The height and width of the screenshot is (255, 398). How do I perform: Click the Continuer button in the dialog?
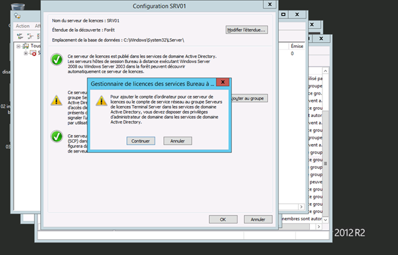click(x=141, y=141)
